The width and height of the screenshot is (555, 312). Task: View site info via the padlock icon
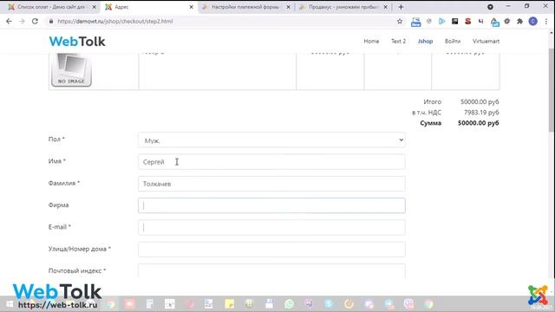(x=51, y=21)
